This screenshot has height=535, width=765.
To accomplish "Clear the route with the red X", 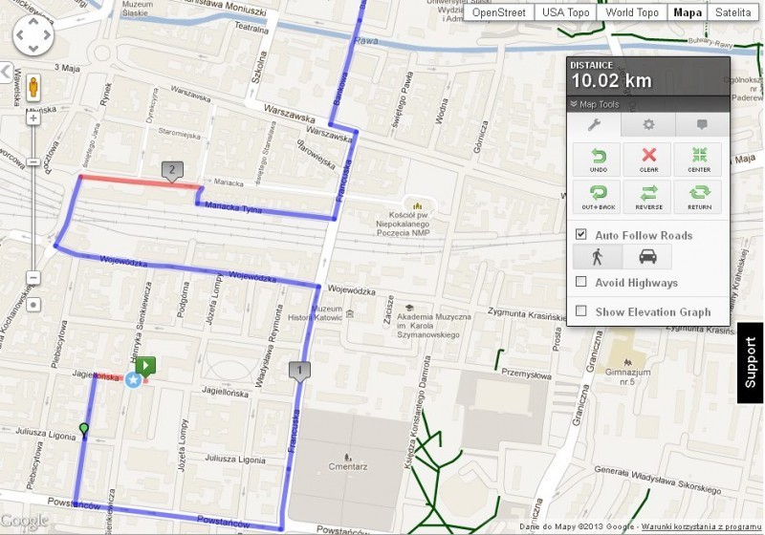I will [649, 160].
